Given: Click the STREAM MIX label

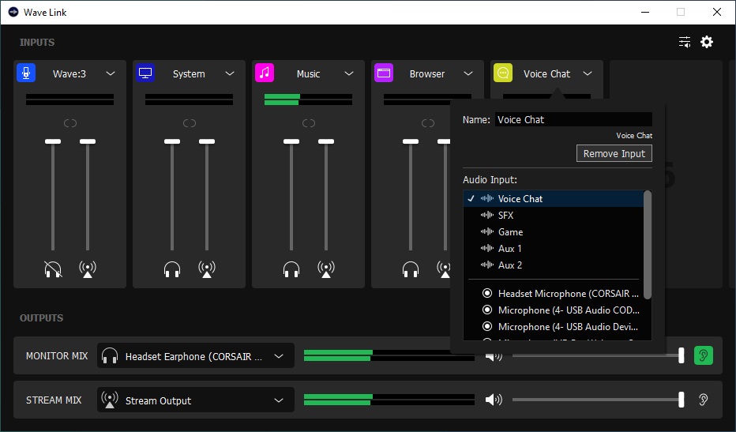Looking at the screenshot, I should (54, 400).
